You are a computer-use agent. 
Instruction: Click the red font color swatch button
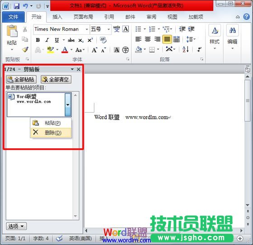(65, 50)
